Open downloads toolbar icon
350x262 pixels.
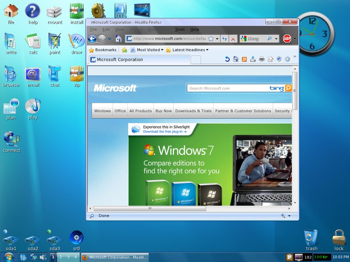coord(253,59)
